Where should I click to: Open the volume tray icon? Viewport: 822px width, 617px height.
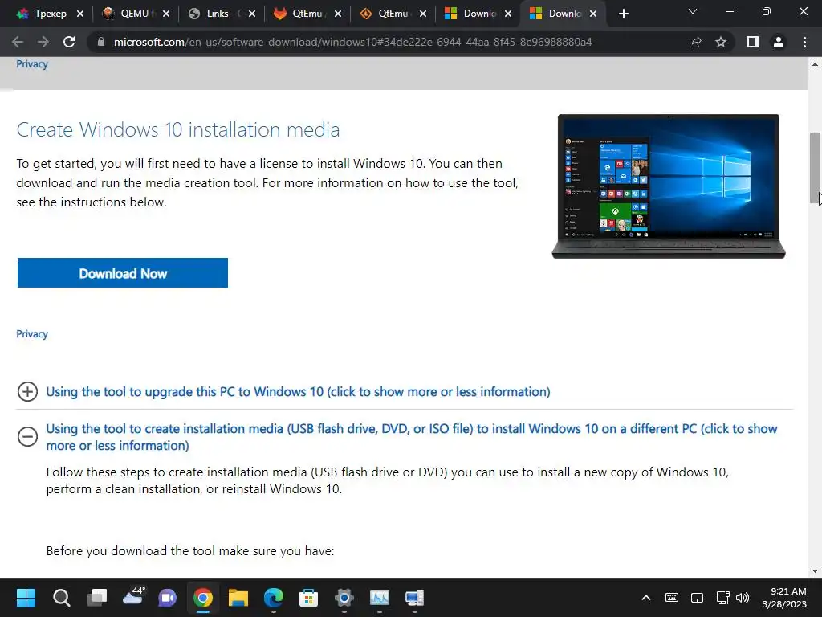click(x=743, y=598)
